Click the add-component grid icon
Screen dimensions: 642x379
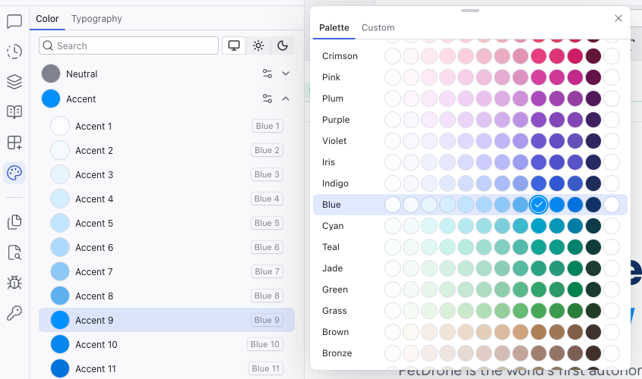(14, 143)
